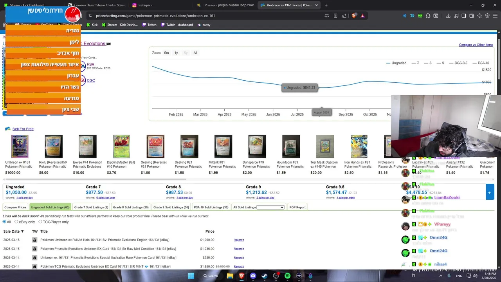This screenshot has height=282, width=501.
Task: Toggle PSA 10 series in chart legend
Action: click(x=481, y=63)
